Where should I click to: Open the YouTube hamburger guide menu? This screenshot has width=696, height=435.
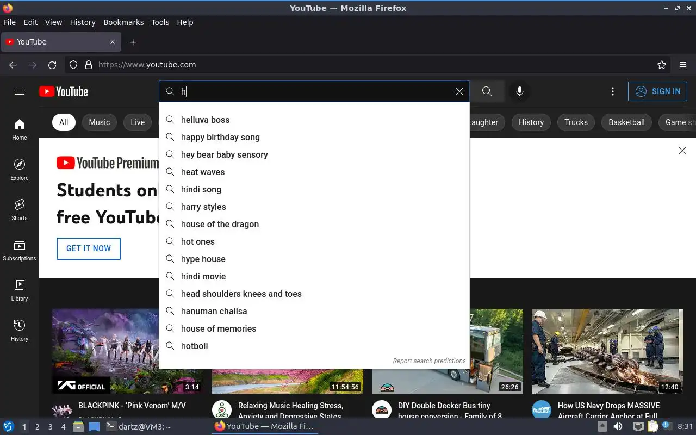(20, 91)
